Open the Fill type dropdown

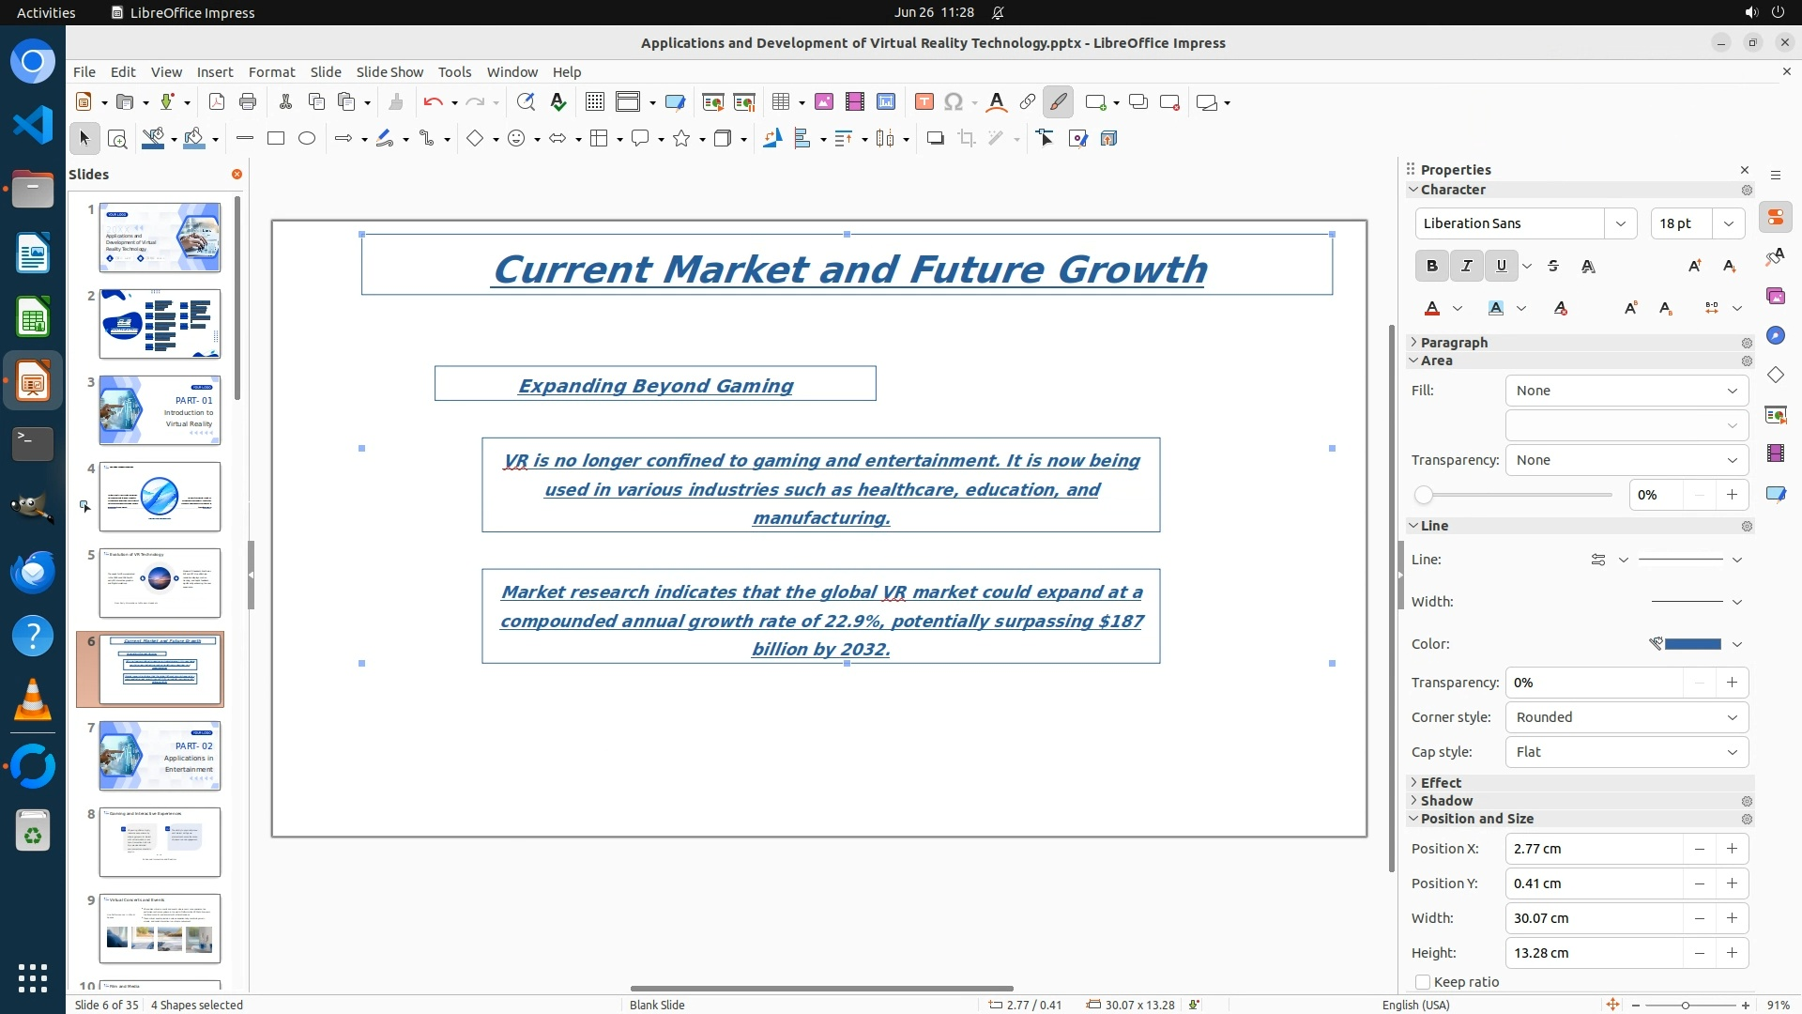(x=1626, y=391)
